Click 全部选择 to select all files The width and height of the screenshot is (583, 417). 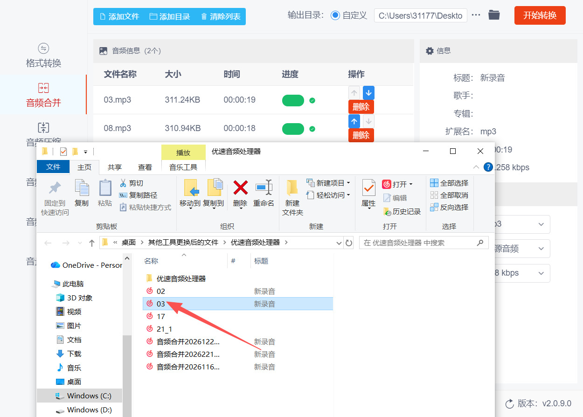click(x=449, y=183)
